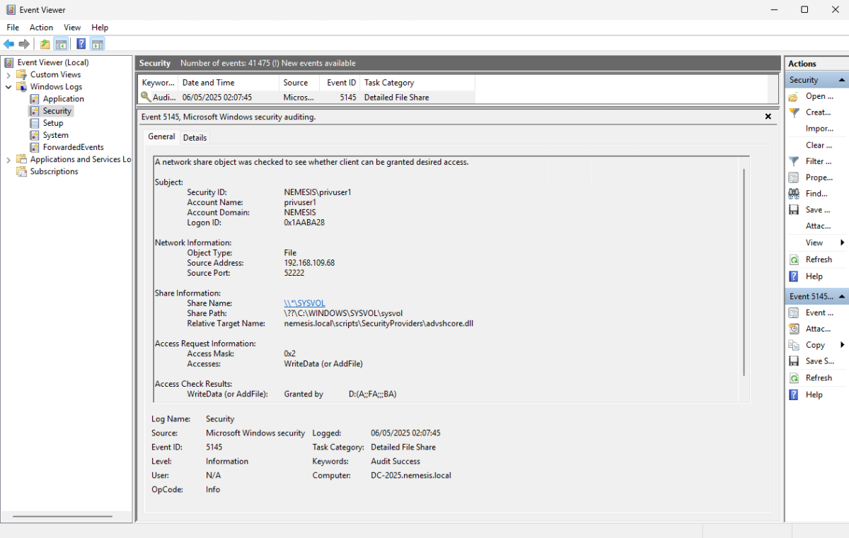Click the Find binoculars icon
The width and height of the screenshot is (849, 538).
click(795, 193)
